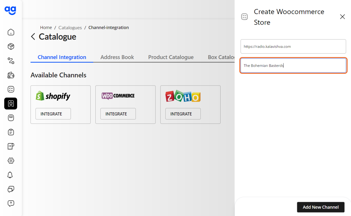Click INTEGRATE under WooCommerce
351x216 pixels.
pyautogui.click(x=118, y=114)
